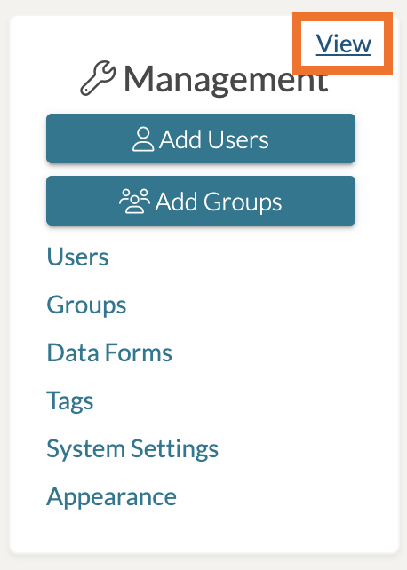The height and width of the screenshot is (570, 407).
Task: Go to the Appearance link
Action: (111, 497)
